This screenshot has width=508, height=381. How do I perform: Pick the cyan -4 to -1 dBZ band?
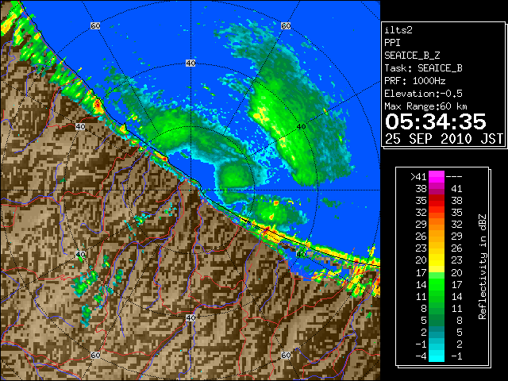click(437, 356)
